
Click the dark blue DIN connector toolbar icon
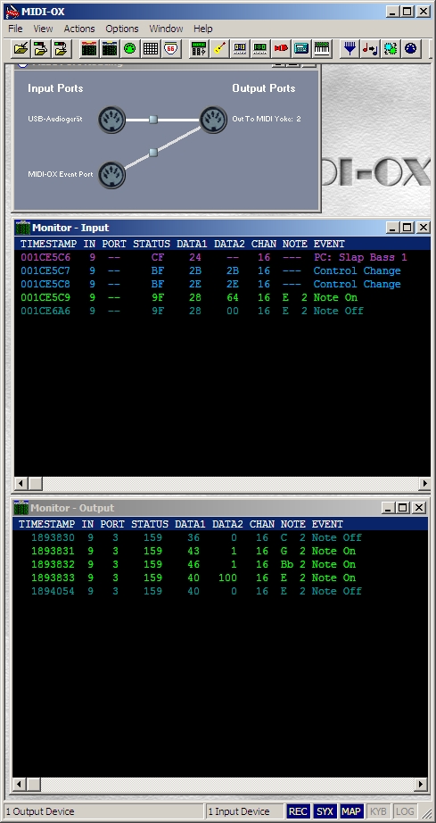click(x=411, y=49)
